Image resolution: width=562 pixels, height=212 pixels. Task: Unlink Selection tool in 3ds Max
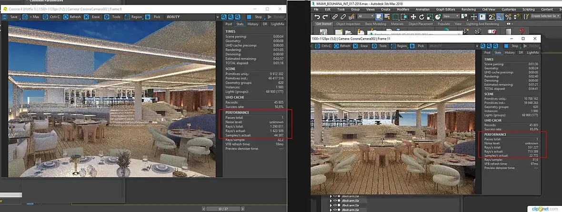[343, 17]
